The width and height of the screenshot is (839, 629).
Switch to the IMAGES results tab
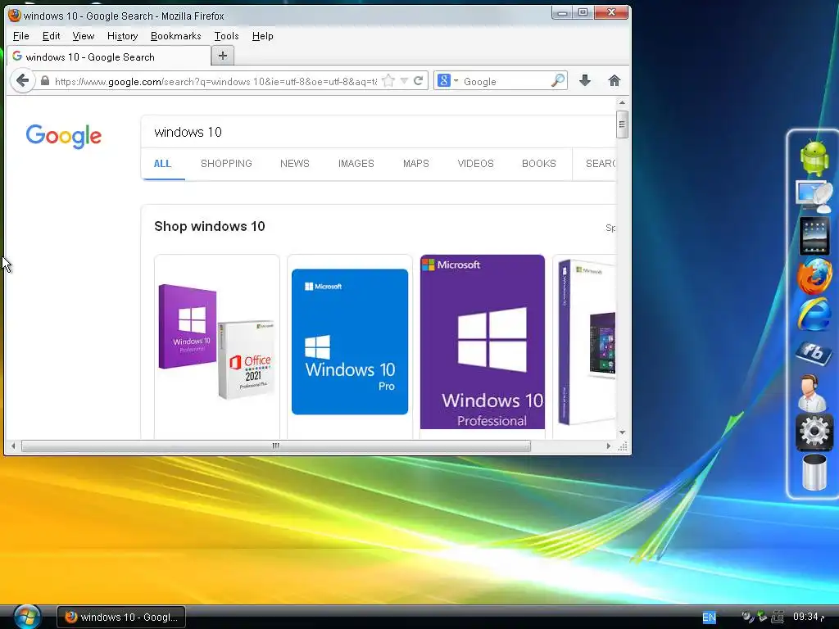point(356,164)
